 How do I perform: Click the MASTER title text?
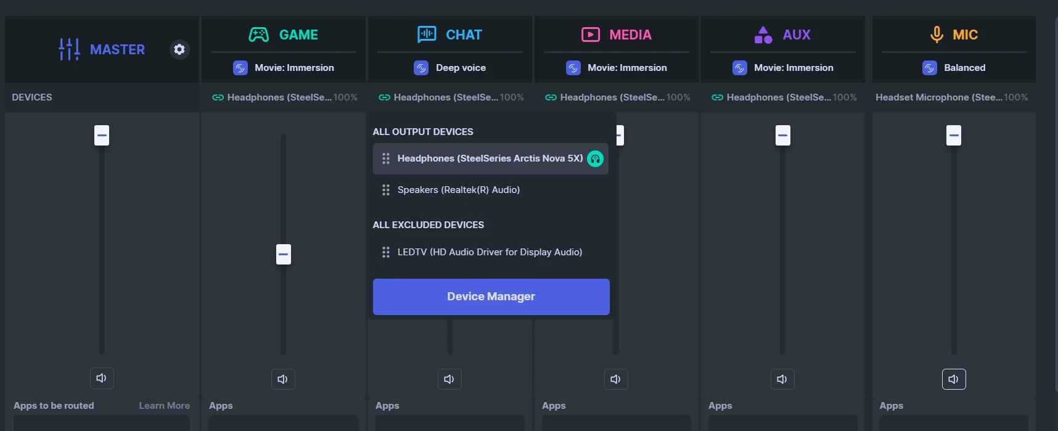(x=117, y=49)
